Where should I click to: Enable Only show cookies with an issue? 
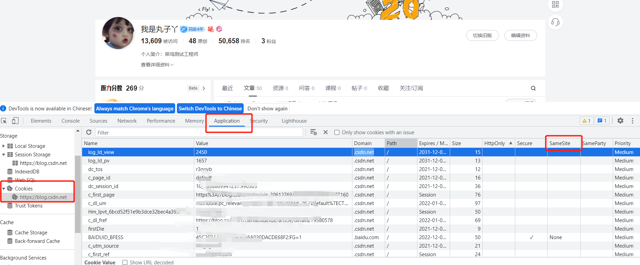(x=337, y=132)
